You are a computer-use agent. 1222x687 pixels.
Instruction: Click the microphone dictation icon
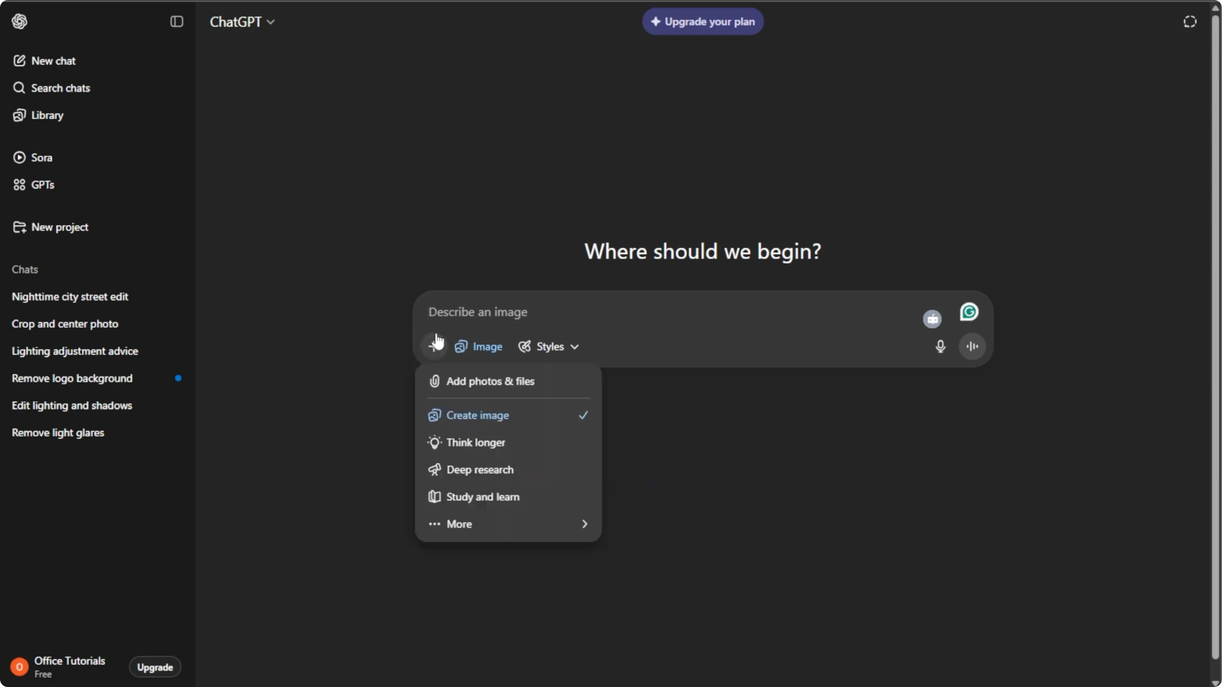940,346
